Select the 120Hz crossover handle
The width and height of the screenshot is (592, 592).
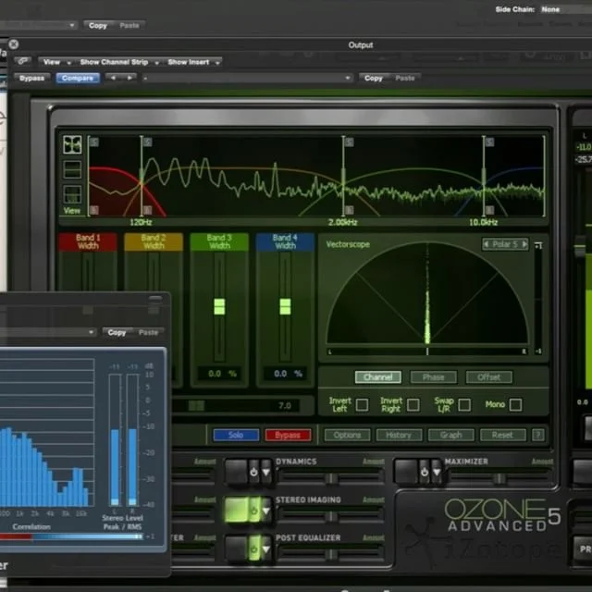coord(142,177)
